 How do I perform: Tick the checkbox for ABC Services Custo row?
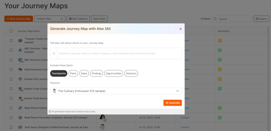pos(11,60)
